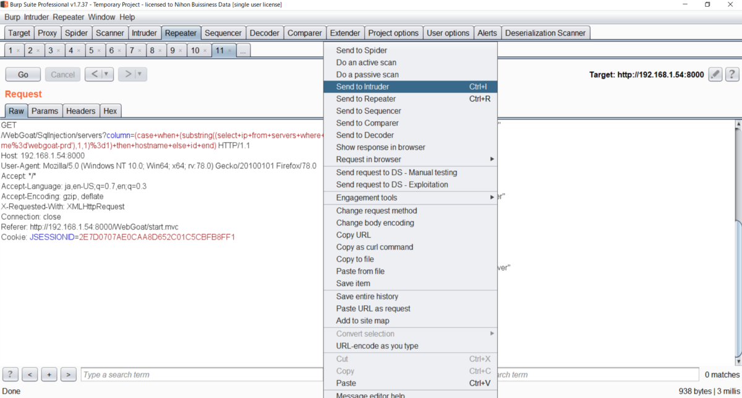Click the search help question-mark button
742x398 pixels.
coord(11,374)
